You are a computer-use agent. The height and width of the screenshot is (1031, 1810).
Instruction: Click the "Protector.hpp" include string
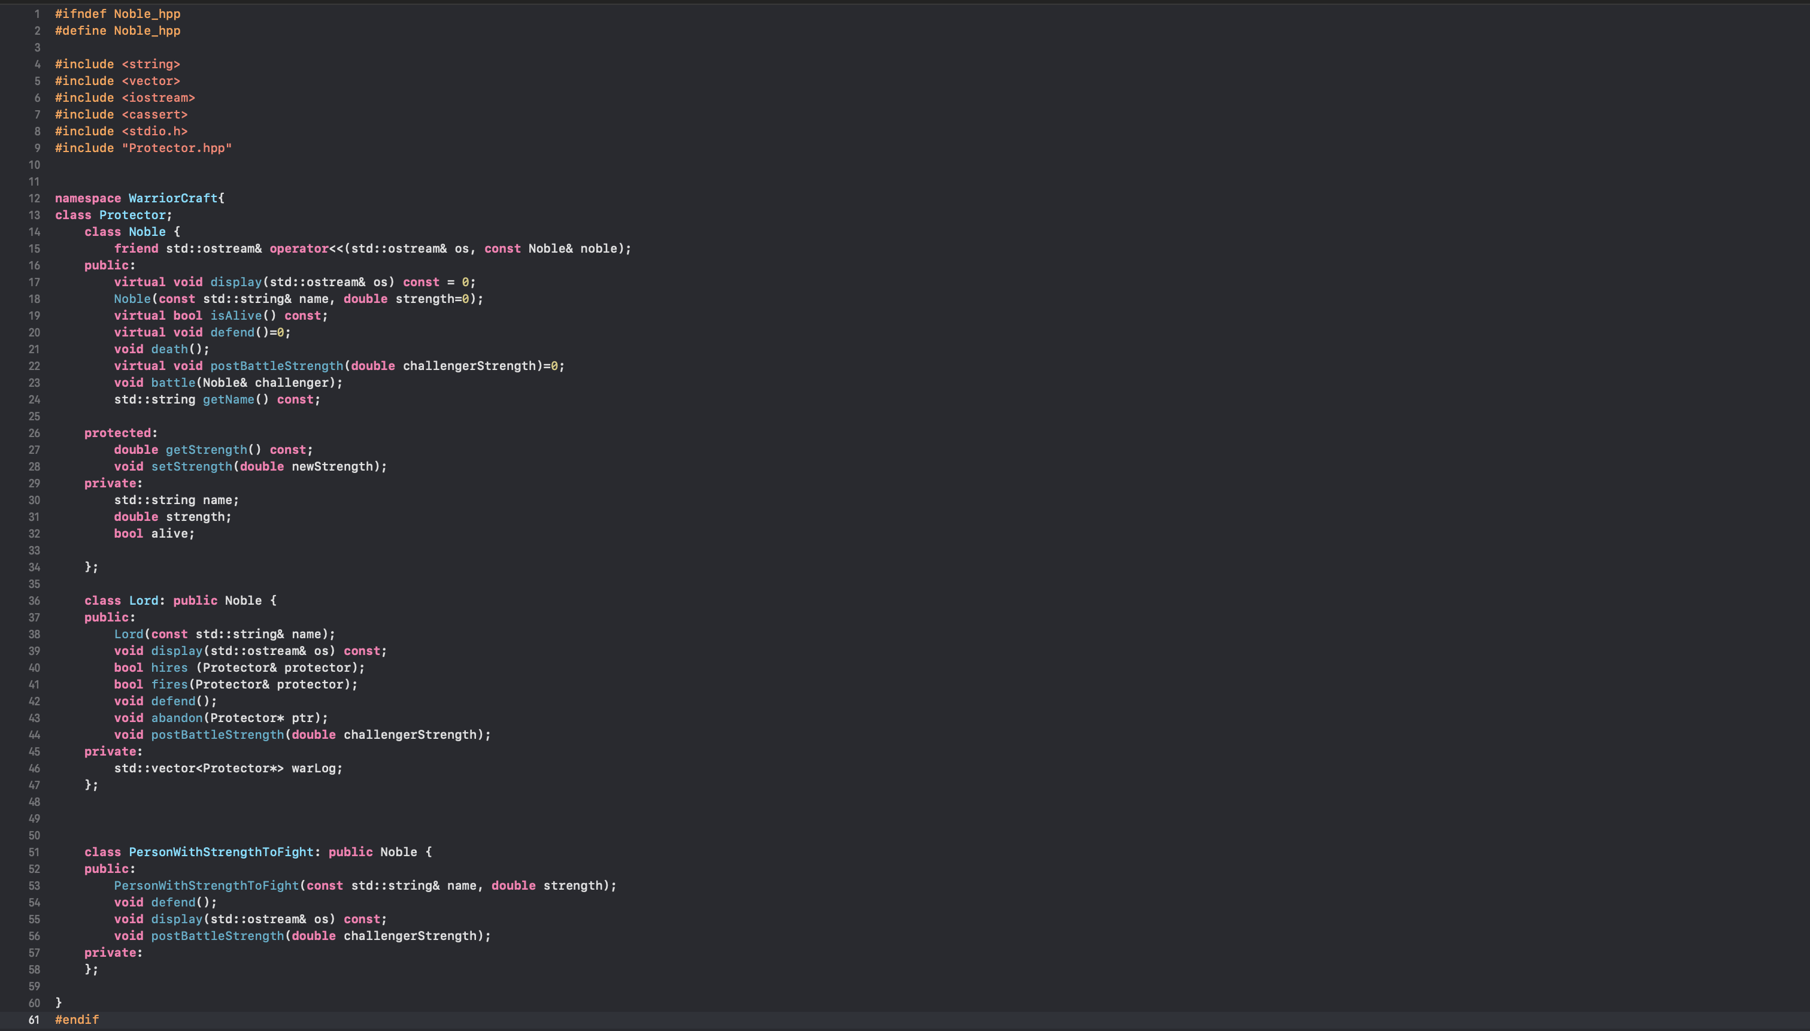pos(177,148)
